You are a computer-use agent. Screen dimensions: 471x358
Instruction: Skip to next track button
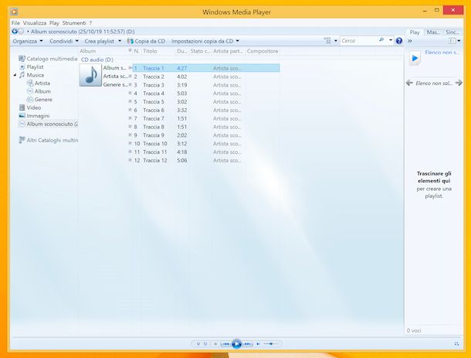[x=248, y=343]
